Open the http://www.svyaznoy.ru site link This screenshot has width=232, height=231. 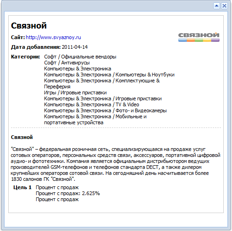tap(53, 37)
